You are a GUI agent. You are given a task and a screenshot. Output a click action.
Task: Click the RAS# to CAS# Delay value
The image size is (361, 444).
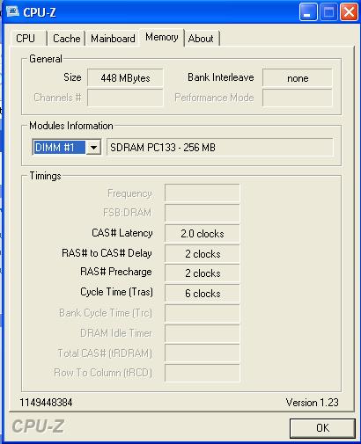203,253
